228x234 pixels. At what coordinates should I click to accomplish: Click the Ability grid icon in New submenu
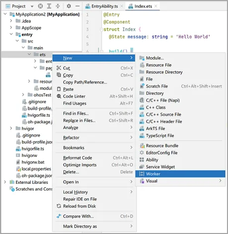click(x=142, y=159)
